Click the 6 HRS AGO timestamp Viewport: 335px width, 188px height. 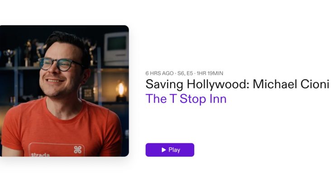point(159,73)
